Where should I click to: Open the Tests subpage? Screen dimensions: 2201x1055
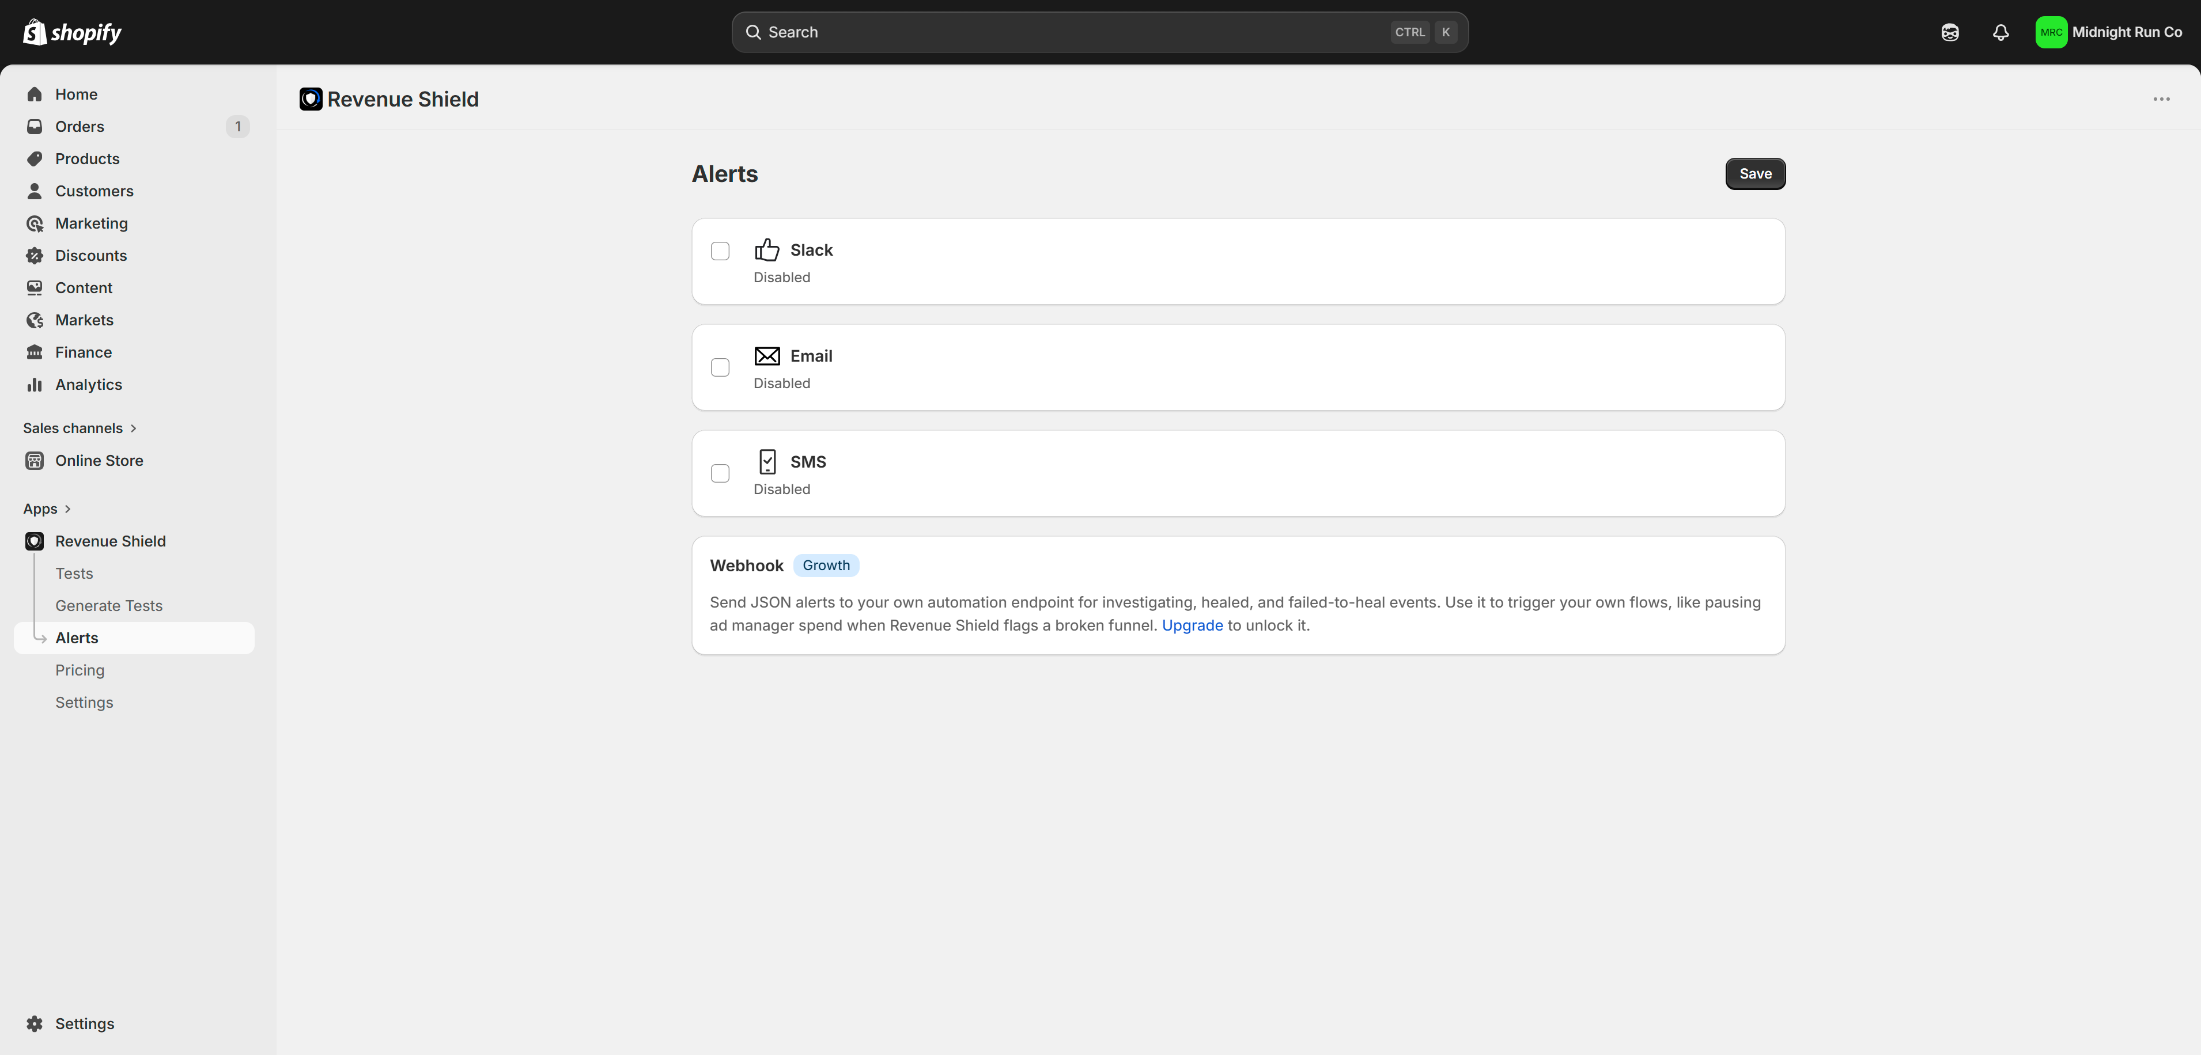(x=134, y=573)
